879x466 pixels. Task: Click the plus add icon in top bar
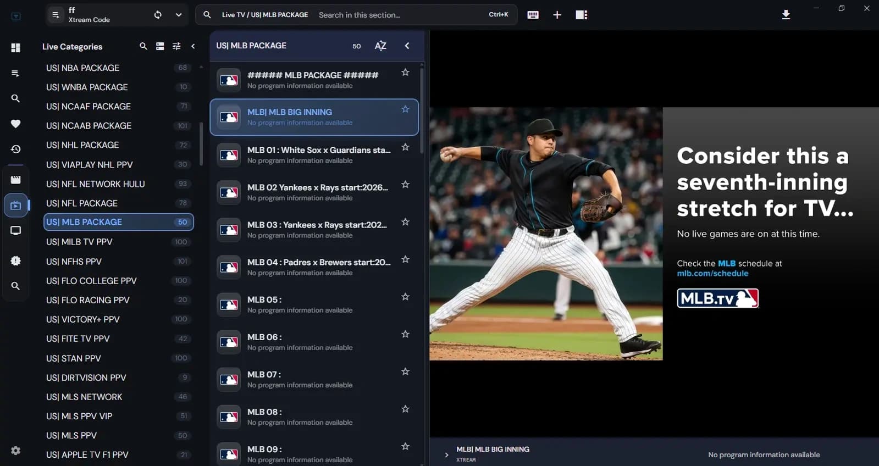(x=557, y=15)
